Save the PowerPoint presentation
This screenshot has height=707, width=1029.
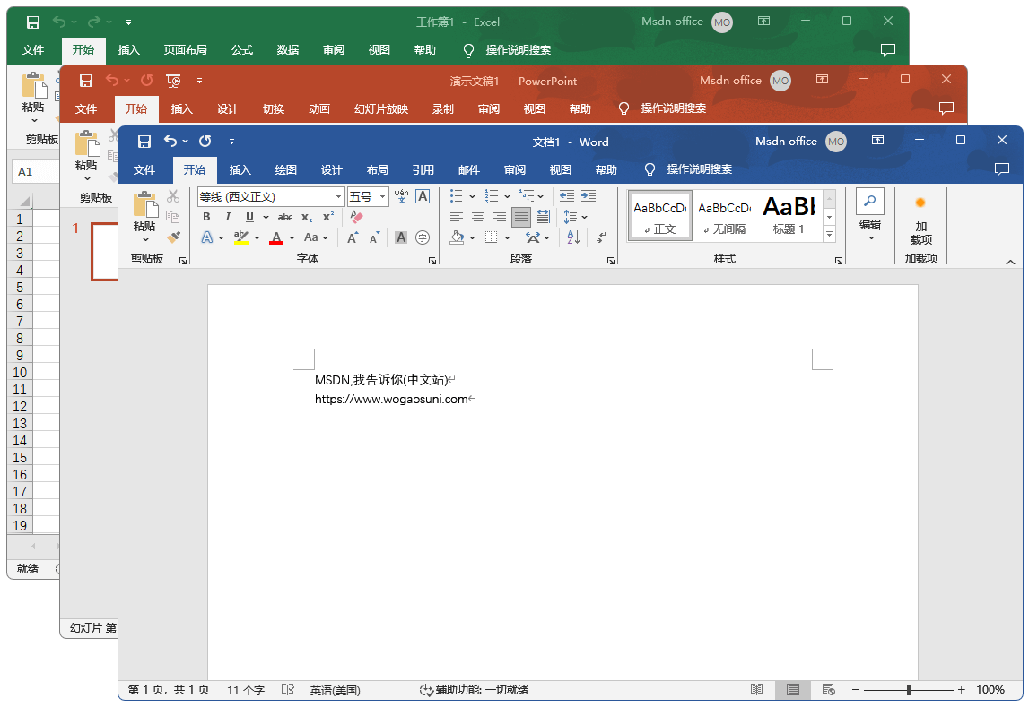pyautogui.click(x=86, y=81)
